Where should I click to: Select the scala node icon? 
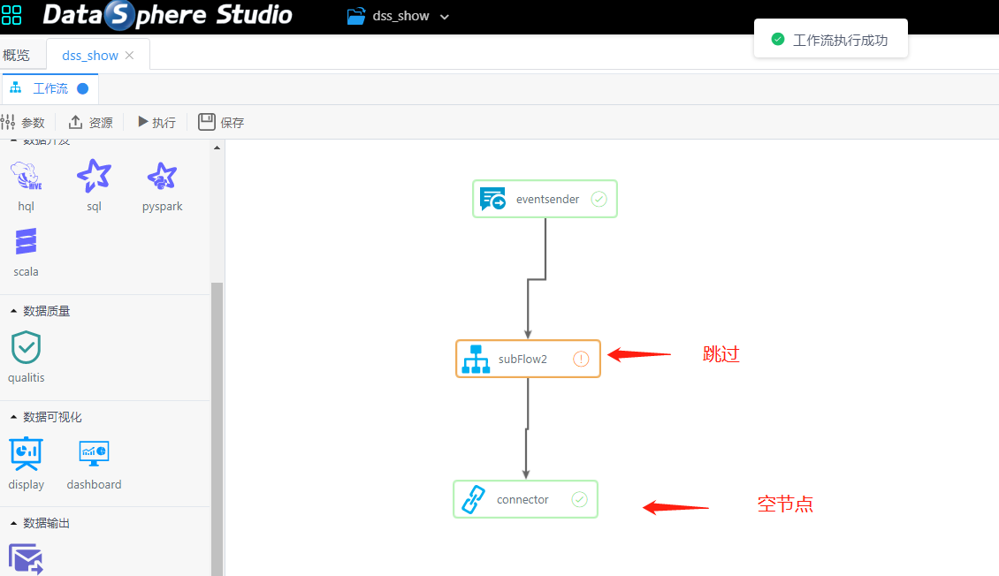(26, 241)
